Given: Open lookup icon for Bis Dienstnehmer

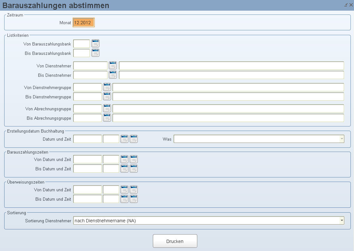Looking at the screenshot, I should pos(113,75).
